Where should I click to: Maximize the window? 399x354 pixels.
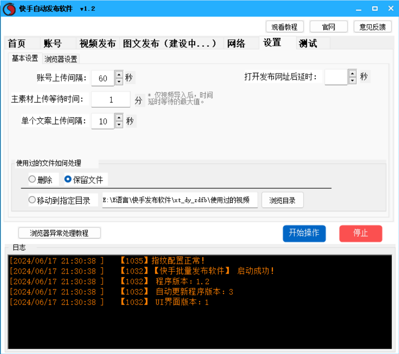pos(375,9)
